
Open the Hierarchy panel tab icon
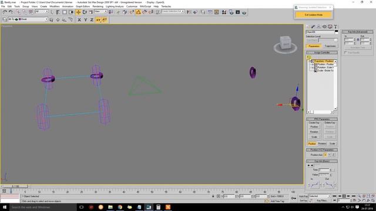tap(318, 26)
